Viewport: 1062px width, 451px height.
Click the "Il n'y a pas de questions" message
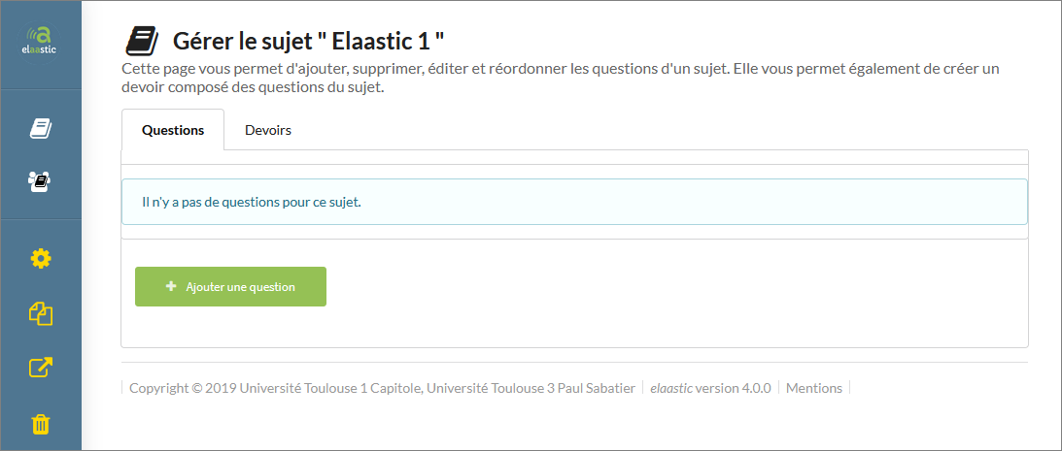252,203
